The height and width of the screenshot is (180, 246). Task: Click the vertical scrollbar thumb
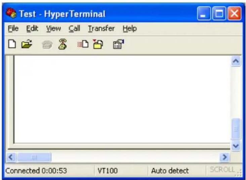point(236,129)
